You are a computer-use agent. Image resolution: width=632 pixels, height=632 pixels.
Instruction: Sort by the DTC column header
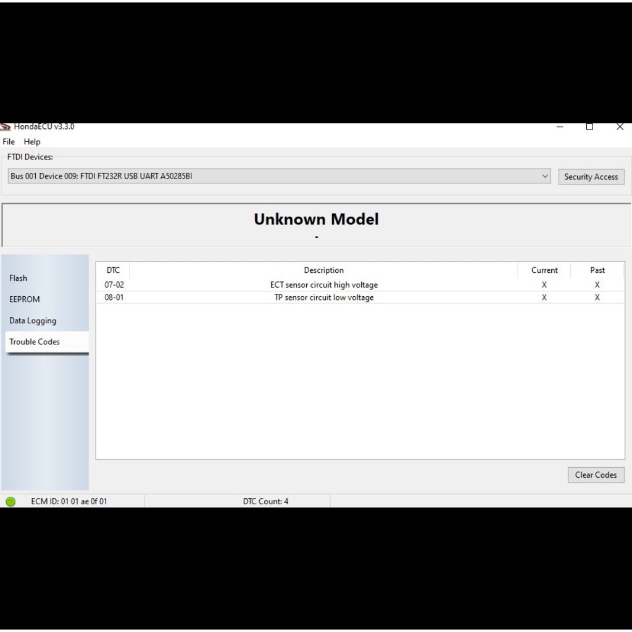pos(114,270)
